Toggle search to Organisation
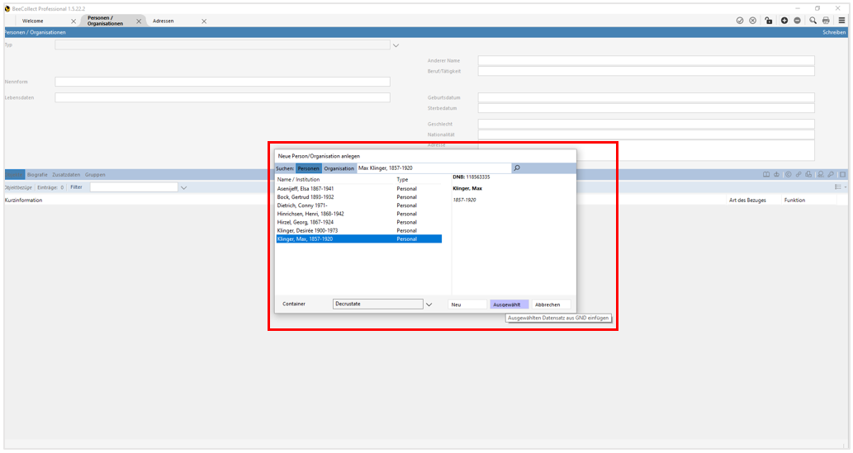The image size is (853, 453). [x=339, y=168]
